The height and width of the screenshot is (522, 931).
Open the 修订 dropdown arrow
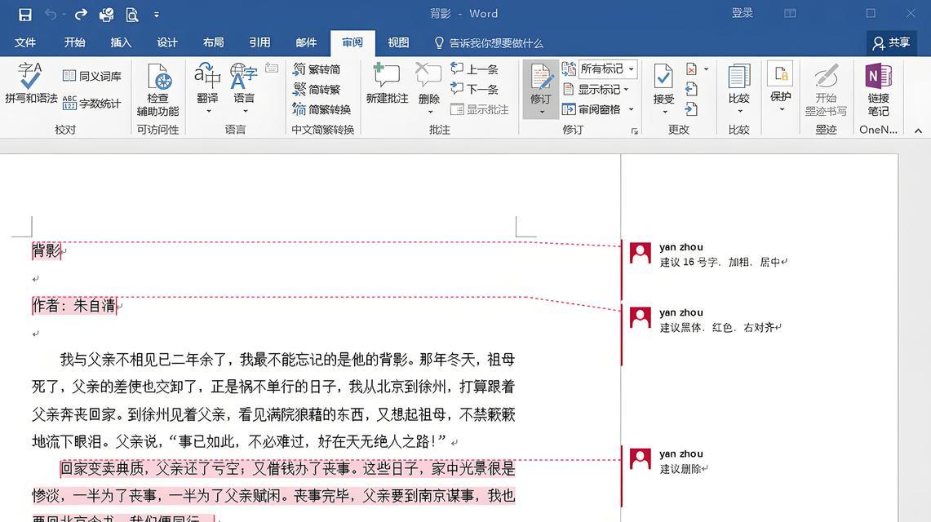point(542,112)
